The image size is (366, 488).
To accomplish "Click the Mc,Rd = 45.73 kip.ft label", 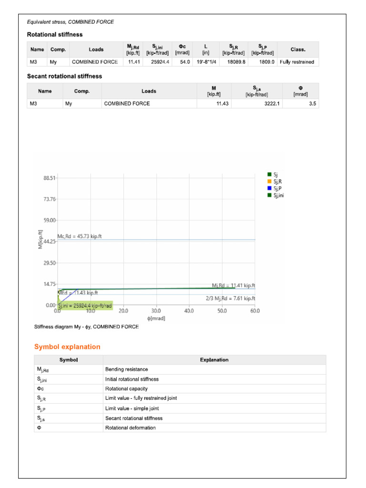I will 80,236.
